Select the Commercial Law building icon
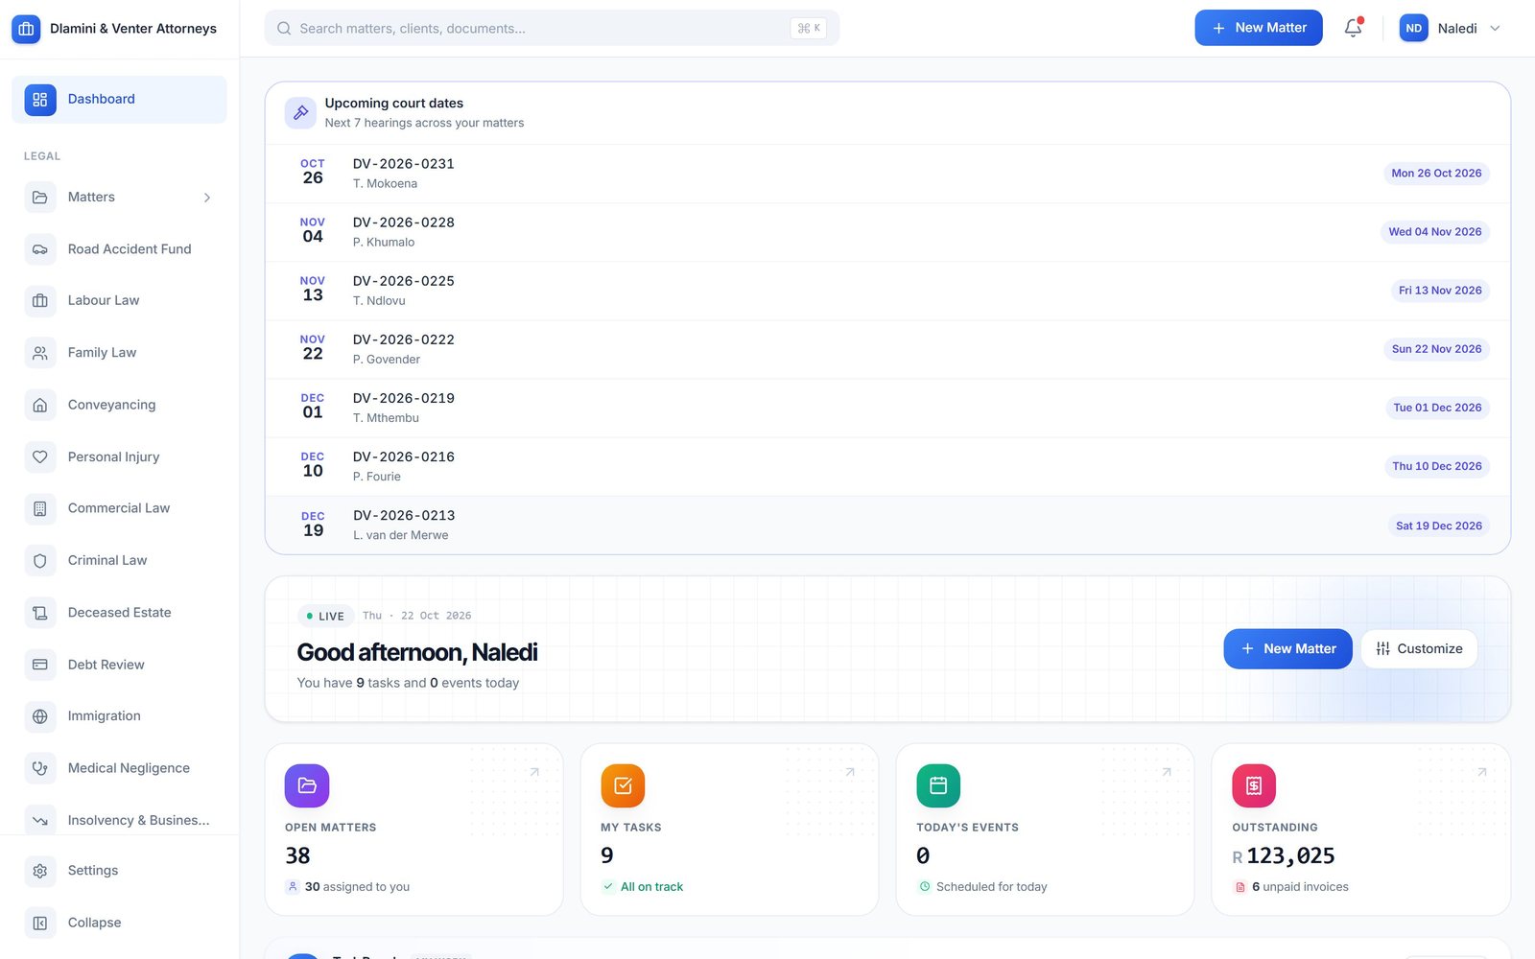 coord(40,508)
